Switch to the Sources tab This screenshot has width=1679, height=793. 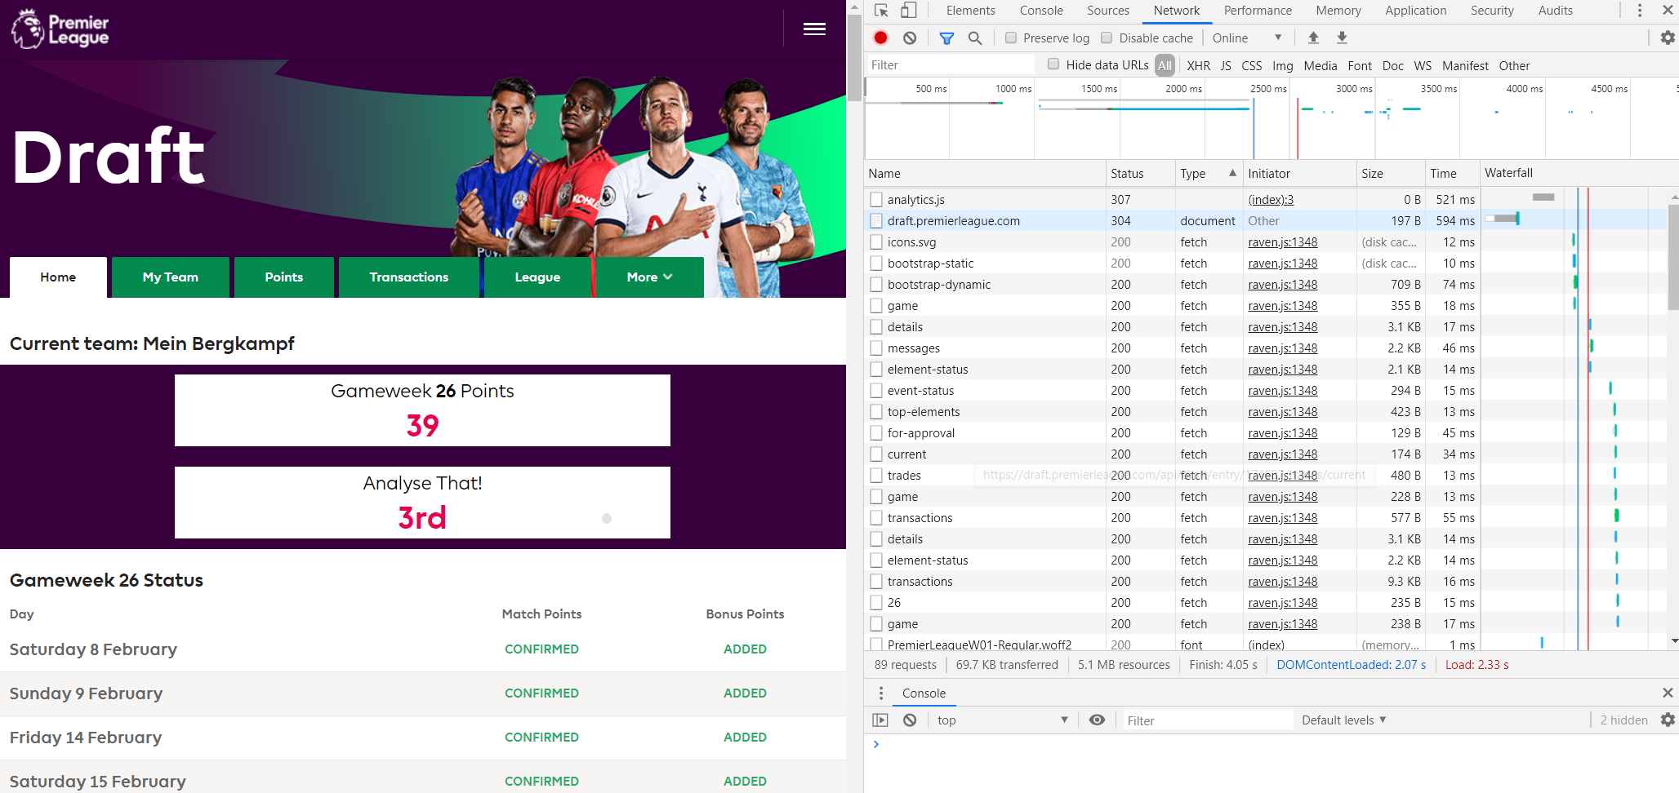point(1108,11)
